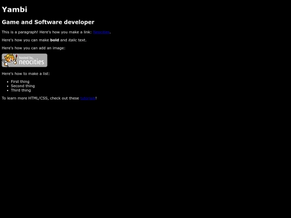Open the Neocities link in the paragraph

[101, 32]
